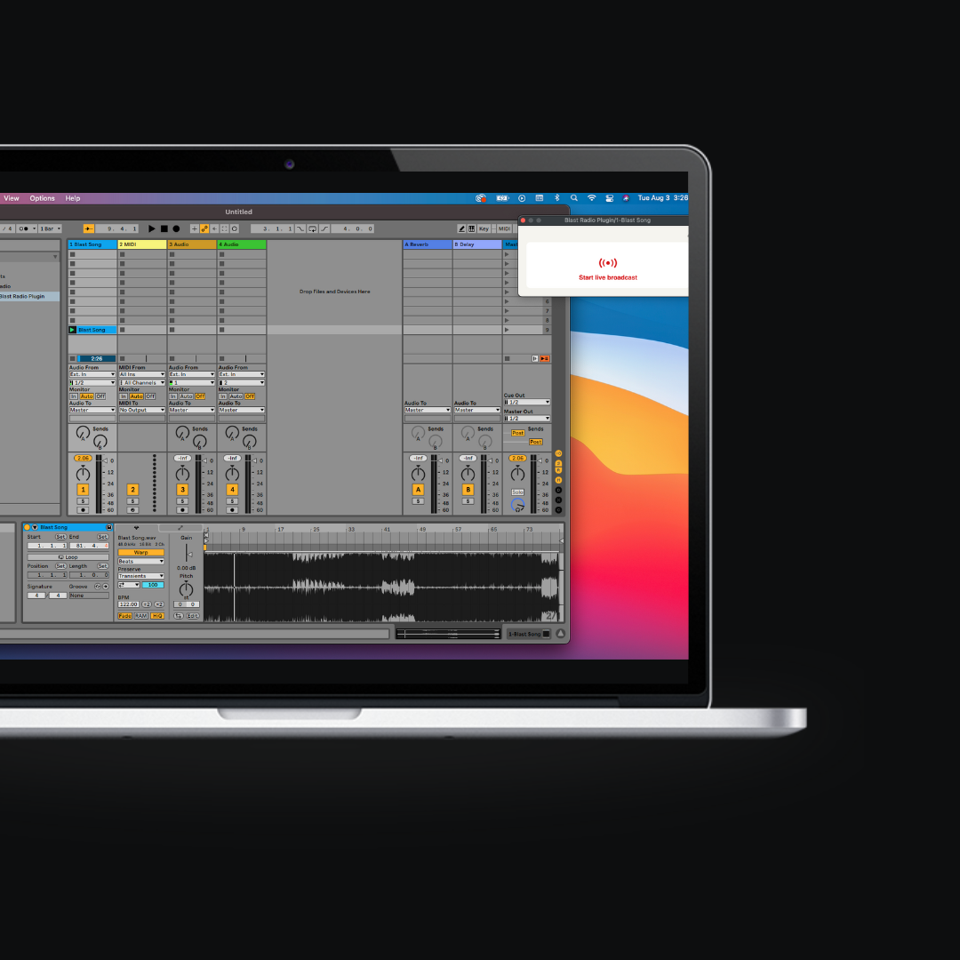Launch the Blast Song clip play button
This screenshot has height=960, width=960.
(73, 330)
